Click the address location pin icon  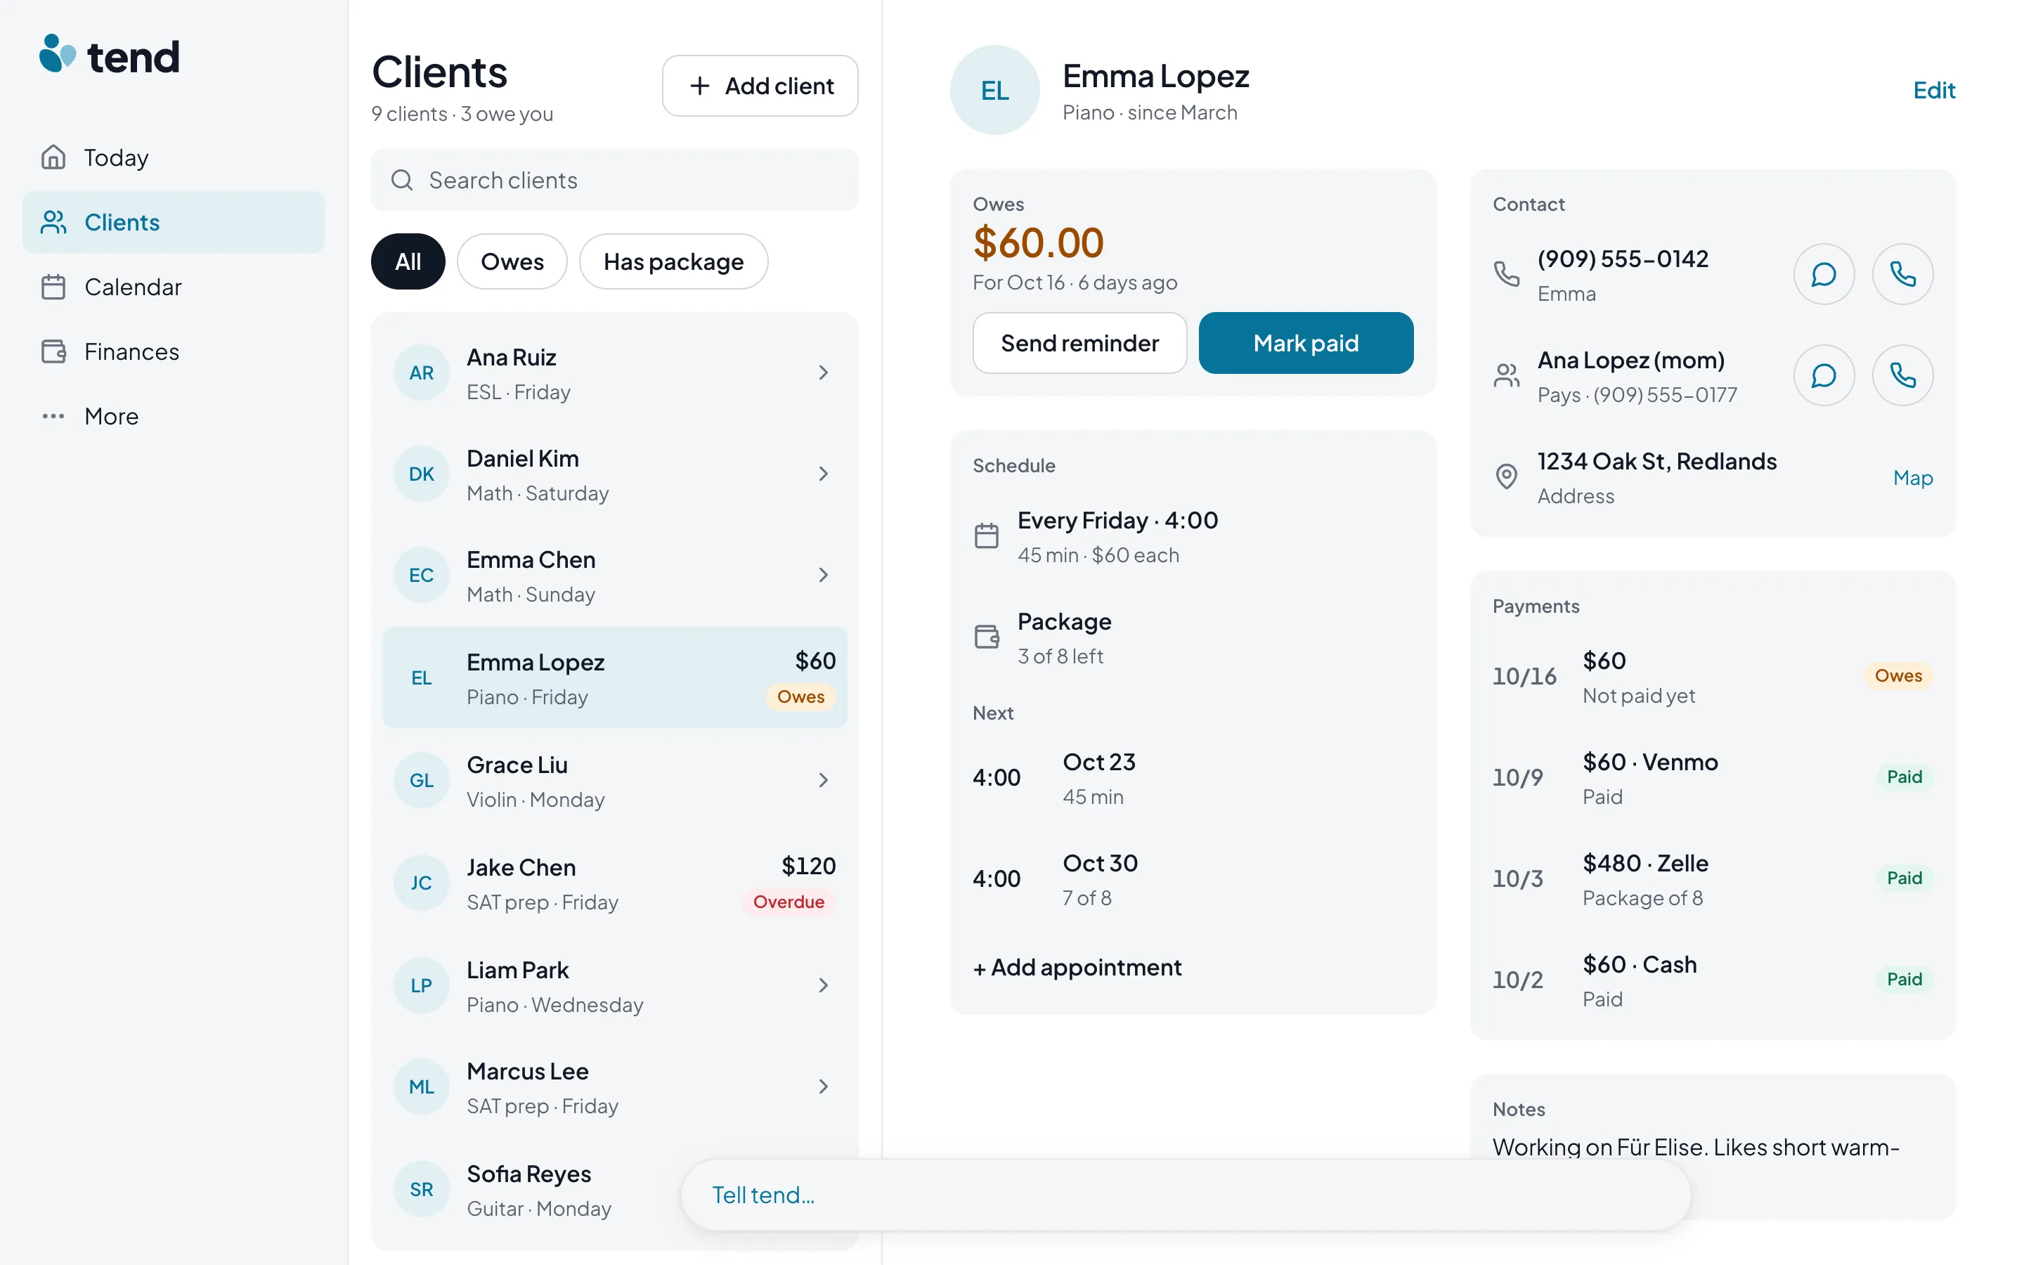pyautogui.click(x=1506, y=477)
